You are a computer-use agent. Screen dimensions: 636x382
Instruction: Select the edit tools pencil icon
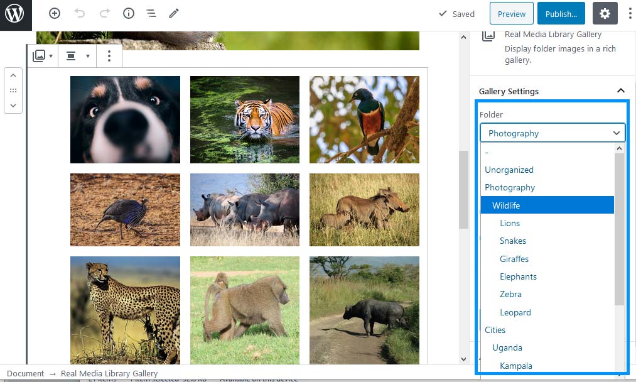174,13
